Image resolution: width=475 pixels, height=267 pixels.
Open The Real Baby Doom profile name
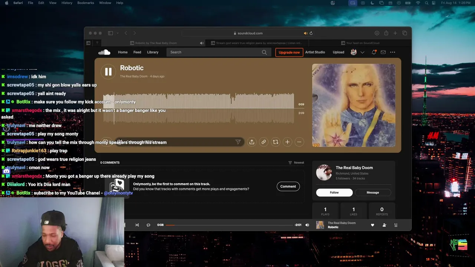click(x=354, y=168)
